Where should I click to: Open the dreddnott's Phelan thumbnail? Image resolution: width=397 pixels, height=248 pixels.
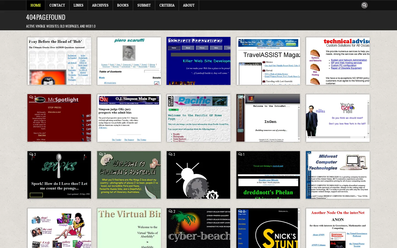pos(268,175)
